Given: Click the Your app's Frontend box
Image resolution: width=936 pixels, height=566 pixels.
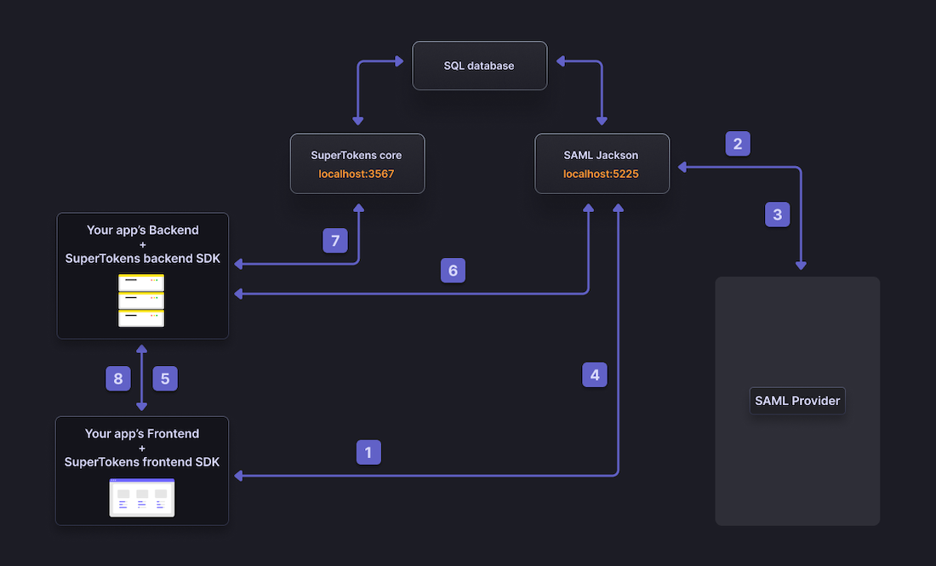Looking at the screenshot, I should tap(141, 470).
